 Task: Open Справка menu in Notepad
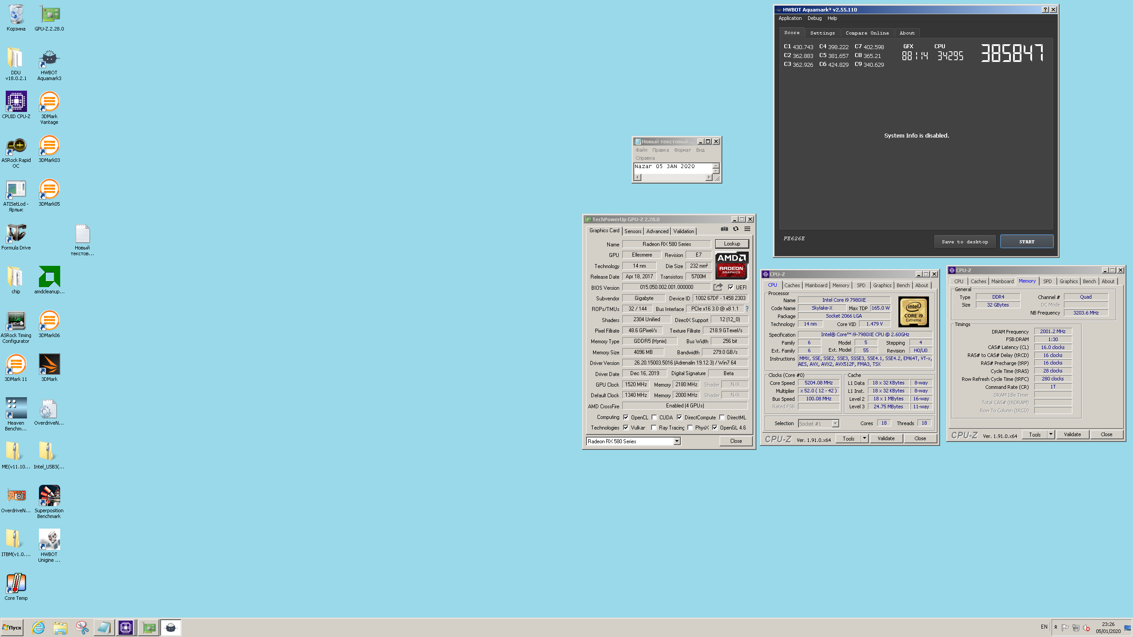645,158
